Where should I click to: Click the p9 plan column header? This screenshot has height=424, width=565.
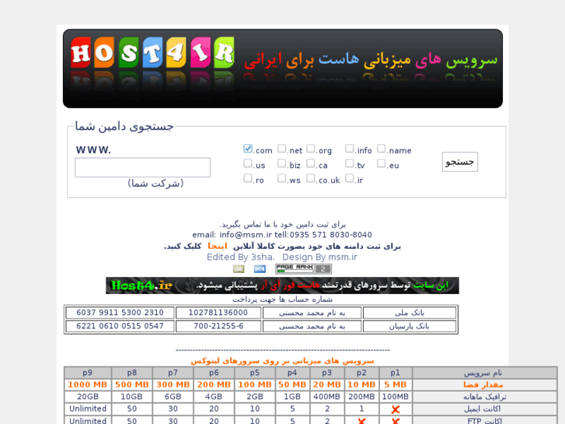(x=88, y=373)
